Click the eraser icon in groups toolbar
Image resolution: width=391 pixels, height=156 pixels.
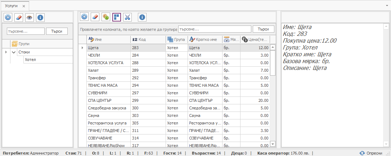coord(19,17)
